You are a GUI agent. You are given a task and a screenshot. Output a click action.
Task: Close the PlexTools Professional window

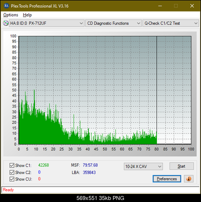(192, 6)
